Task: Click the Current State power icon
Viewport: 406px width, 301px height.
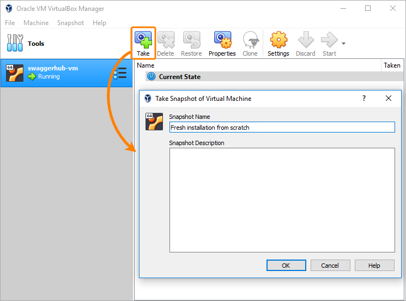Action: pyautogui.click(x=151, y=76)
